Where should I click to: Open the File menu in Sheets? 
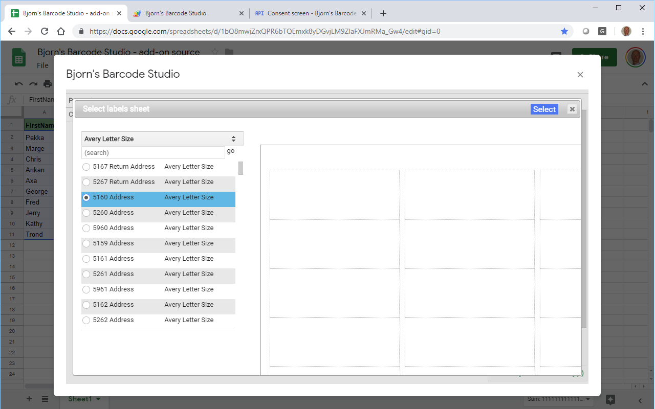[43, 65]
